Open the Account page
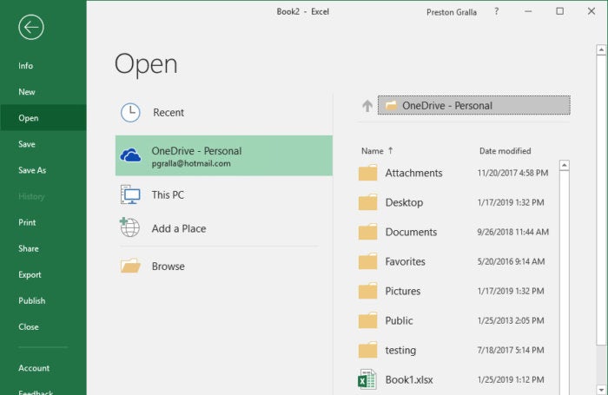The height and width of the screenshot is (395, 608). (x=34, y=368)
